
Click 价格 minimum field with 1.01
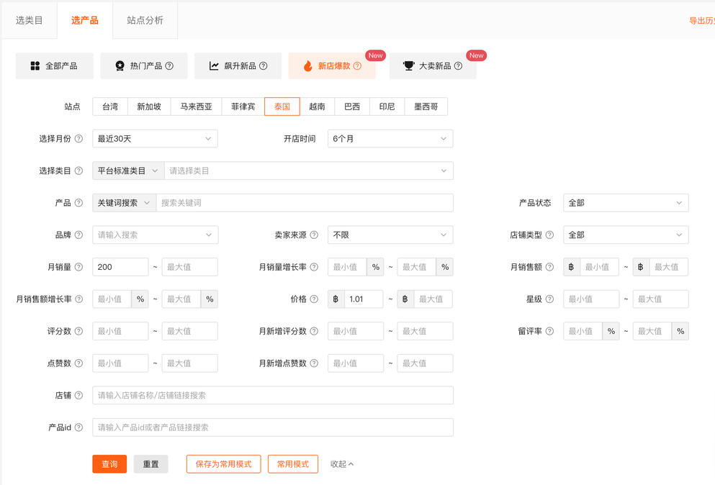[364, 299]
